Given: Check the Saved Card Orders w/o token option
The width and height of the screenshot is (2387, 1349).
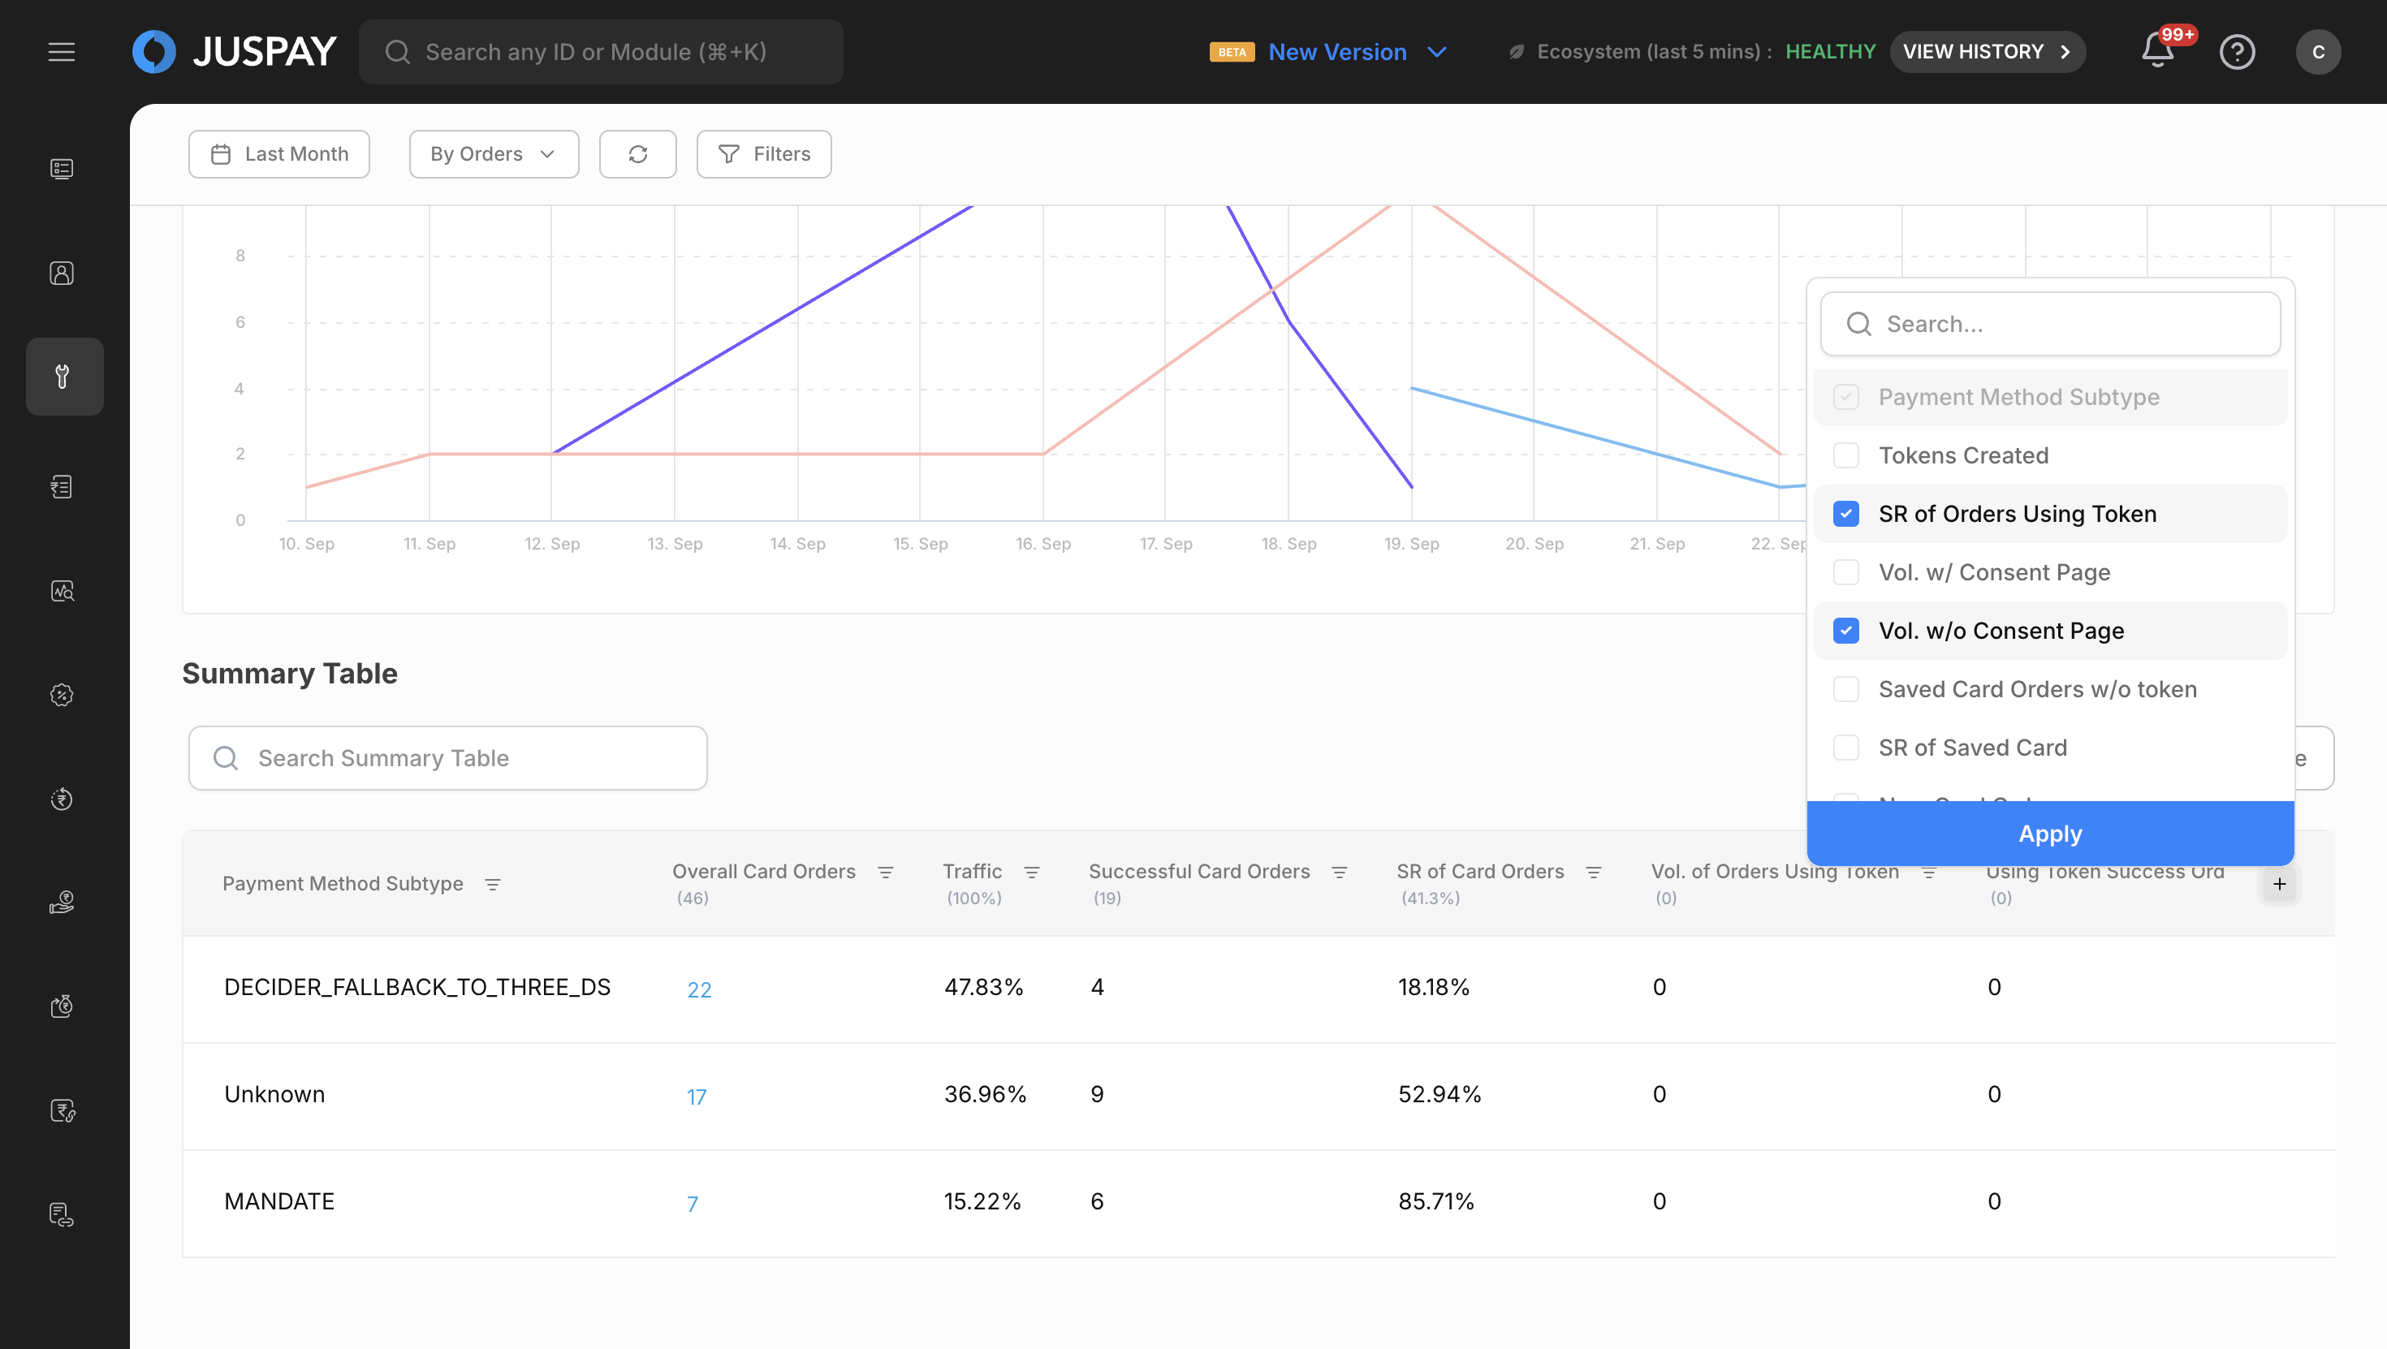Looking at the screenshot, I should tap(1845, 688).
